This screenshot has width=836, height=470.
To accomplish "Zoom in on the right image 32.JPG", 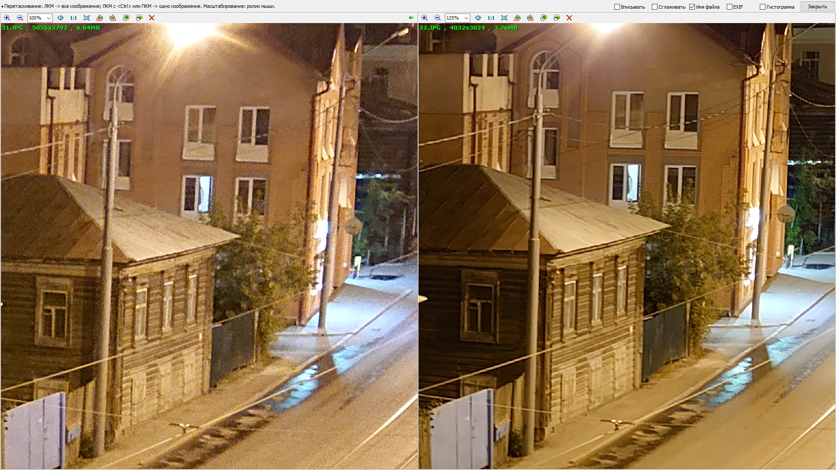I will tap(425, 18).
